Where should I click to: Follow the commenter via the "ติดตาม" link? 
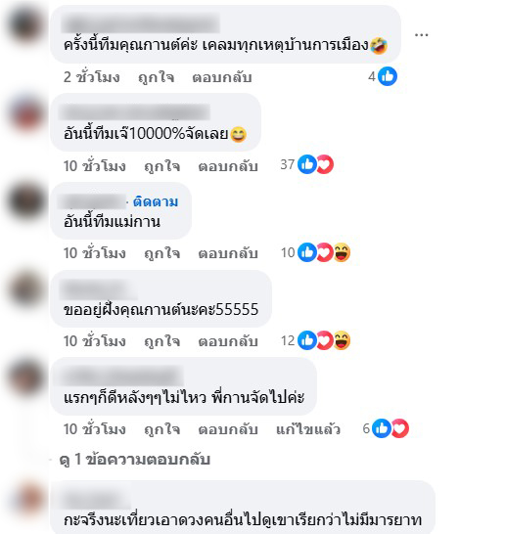click(x=156, y=201)
